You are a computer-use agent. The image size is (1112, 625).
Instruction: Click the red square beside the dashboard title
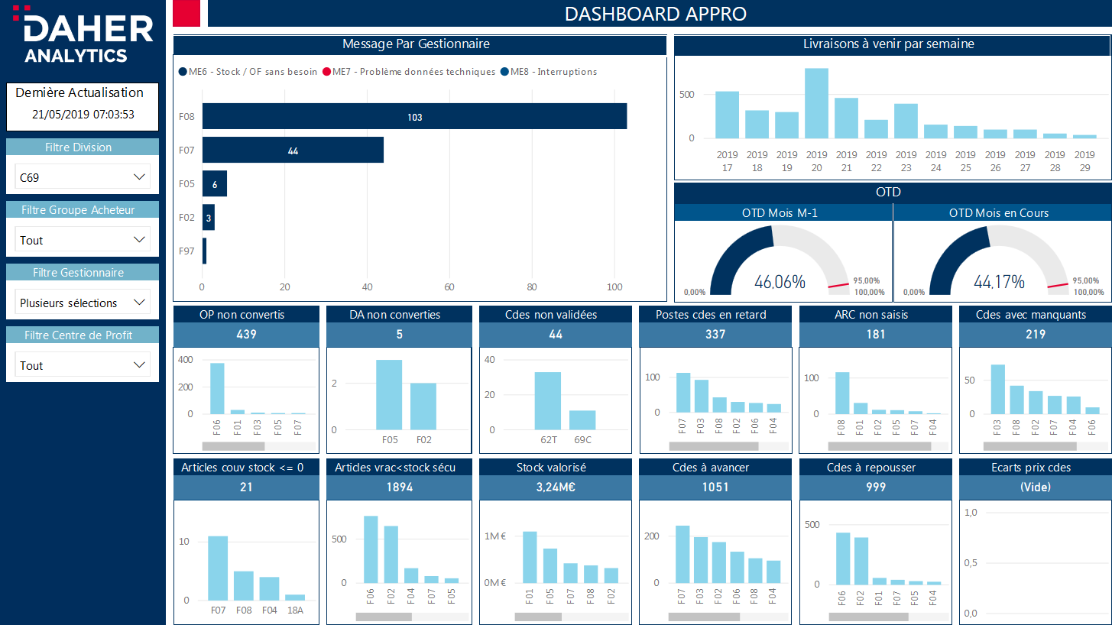(187, 14)
